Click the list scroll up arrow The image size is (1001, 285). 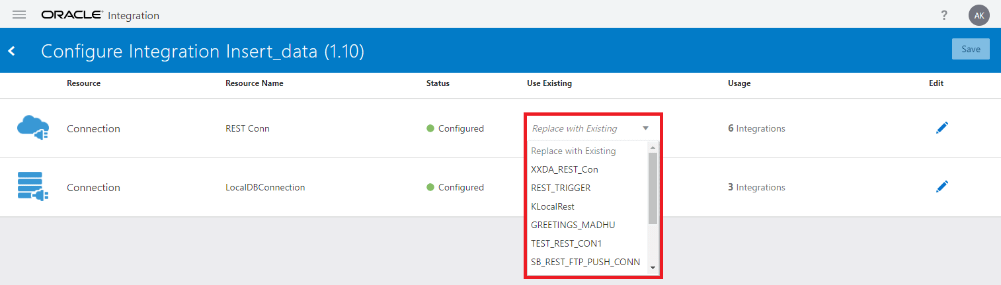click(653, 147)
